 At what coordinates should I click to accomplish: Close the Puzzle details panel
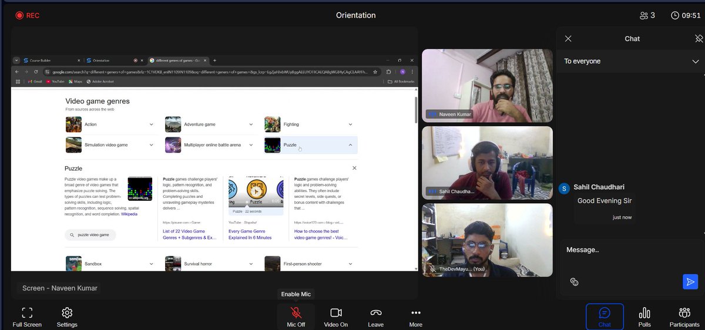coord(354,168)
